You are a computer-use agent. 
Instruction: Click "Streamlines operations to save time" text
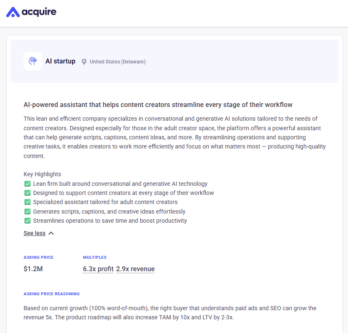coord(110,221)
